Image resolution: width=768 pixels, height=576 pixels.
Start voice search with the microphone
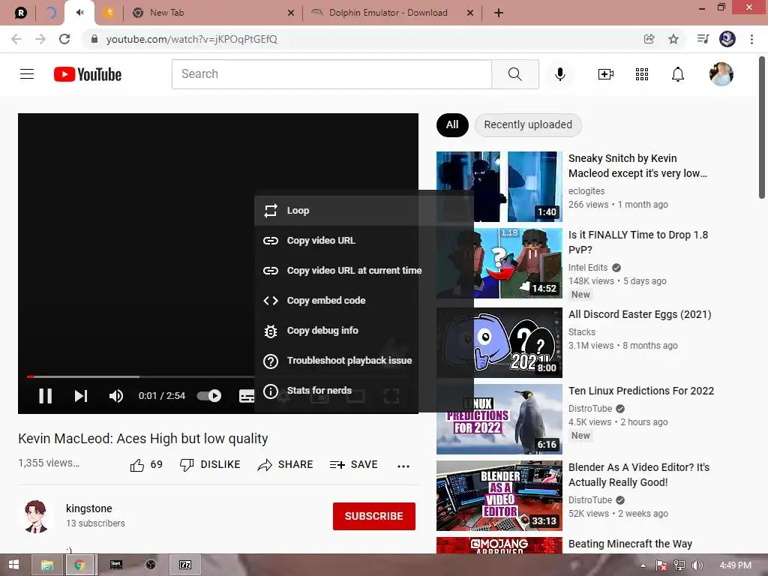[x=559, y=74]
